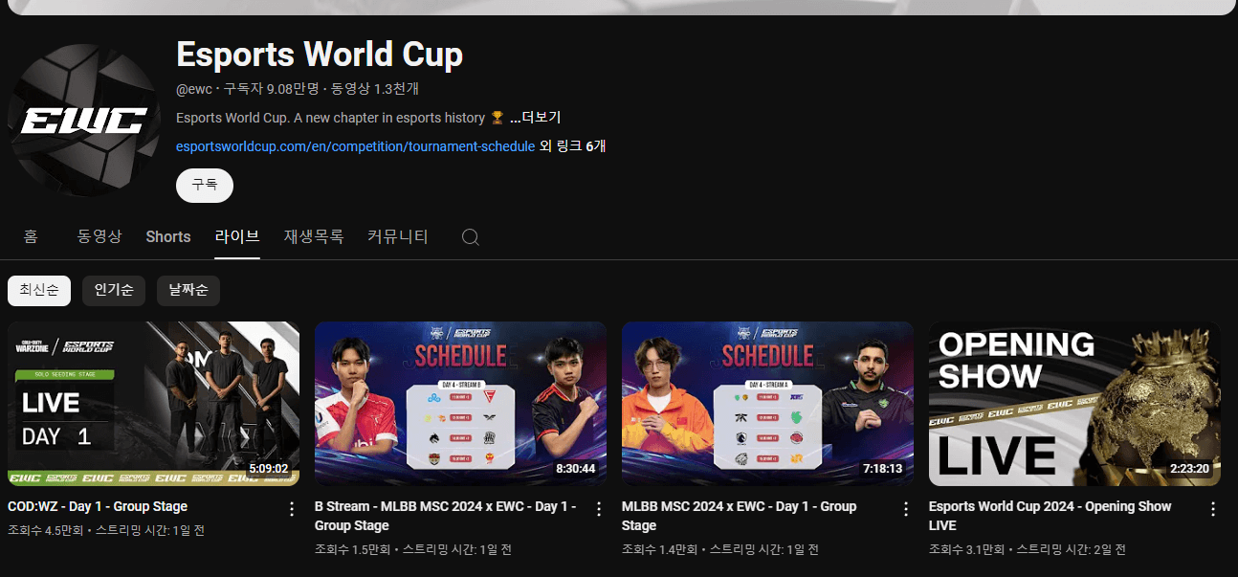
Task: Switch to the Shorts tab
Action: pos(168,236)
